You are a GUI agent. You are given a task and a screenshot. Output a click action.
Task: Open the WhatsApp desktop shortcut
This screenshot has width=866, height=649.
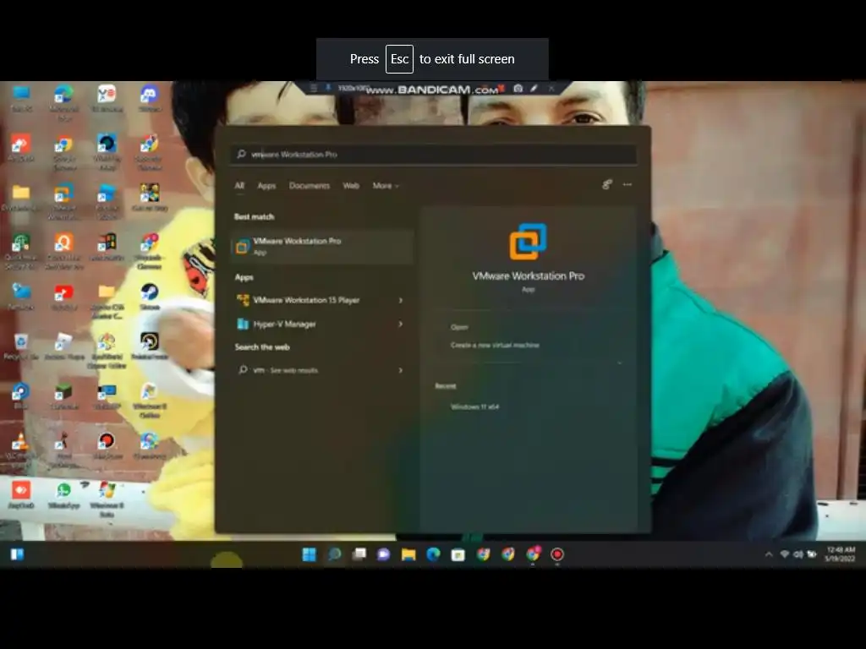63,495
